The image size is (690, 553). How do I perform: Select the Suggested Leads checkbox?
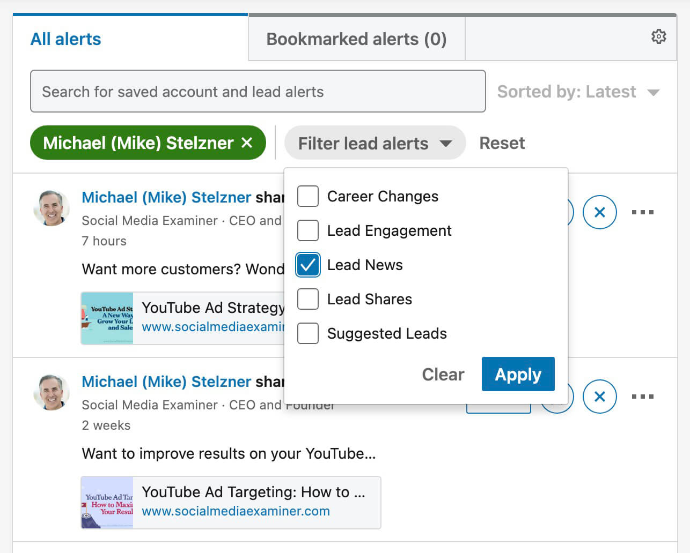308,333
